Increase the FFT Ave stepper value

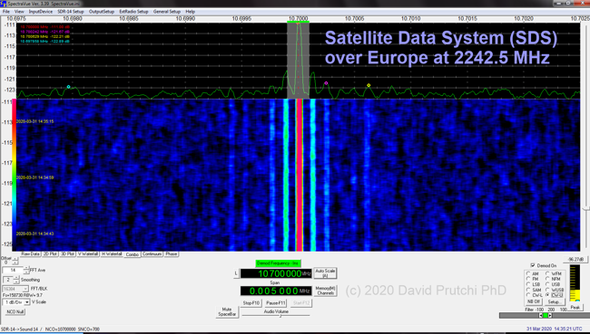coord(26,268)
